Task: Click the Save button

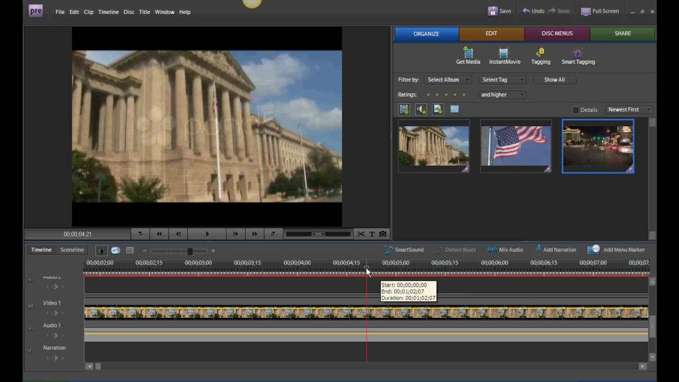Action: (x=499, y=11)
